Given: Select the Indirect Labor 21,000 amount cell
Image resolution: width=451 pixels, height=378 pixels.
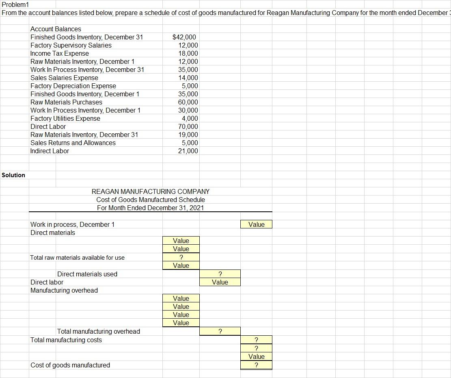Looking at the screenshot, I should [189, 151].
